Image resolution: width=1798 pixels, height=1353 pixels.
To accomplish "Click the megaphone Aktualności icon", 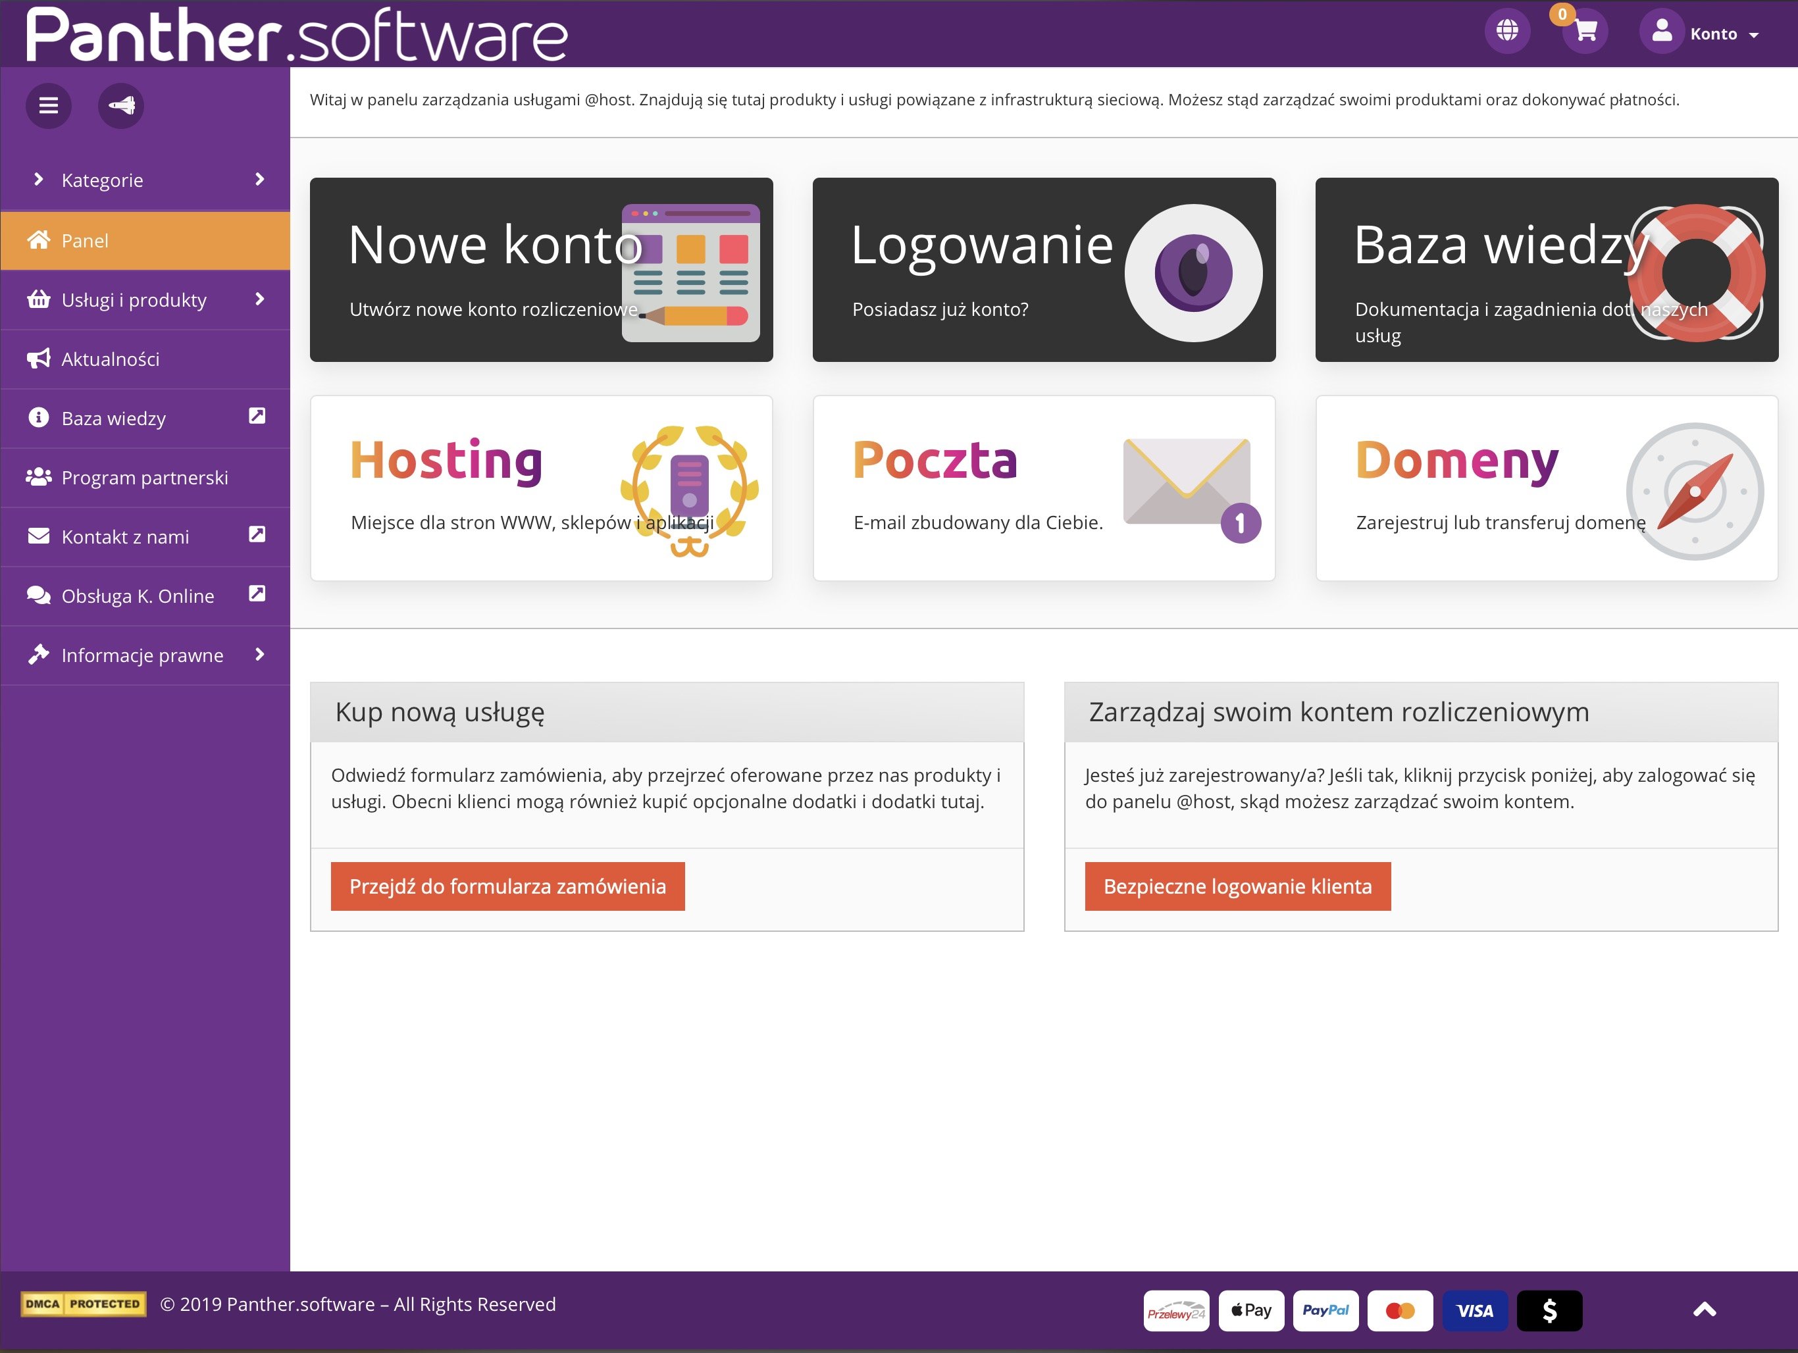I will click(38, 359).
